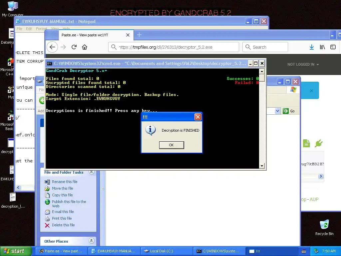Viewport: 341px width, 256px height.
Task: Collapse the Other Places panel
Action: (x=92, y=241)
